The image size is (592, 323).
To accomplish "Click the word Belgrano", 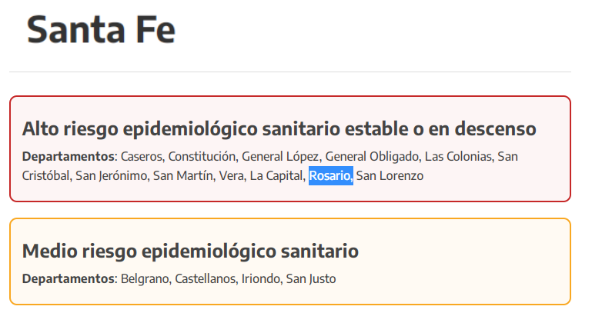I will coord(145,278).
